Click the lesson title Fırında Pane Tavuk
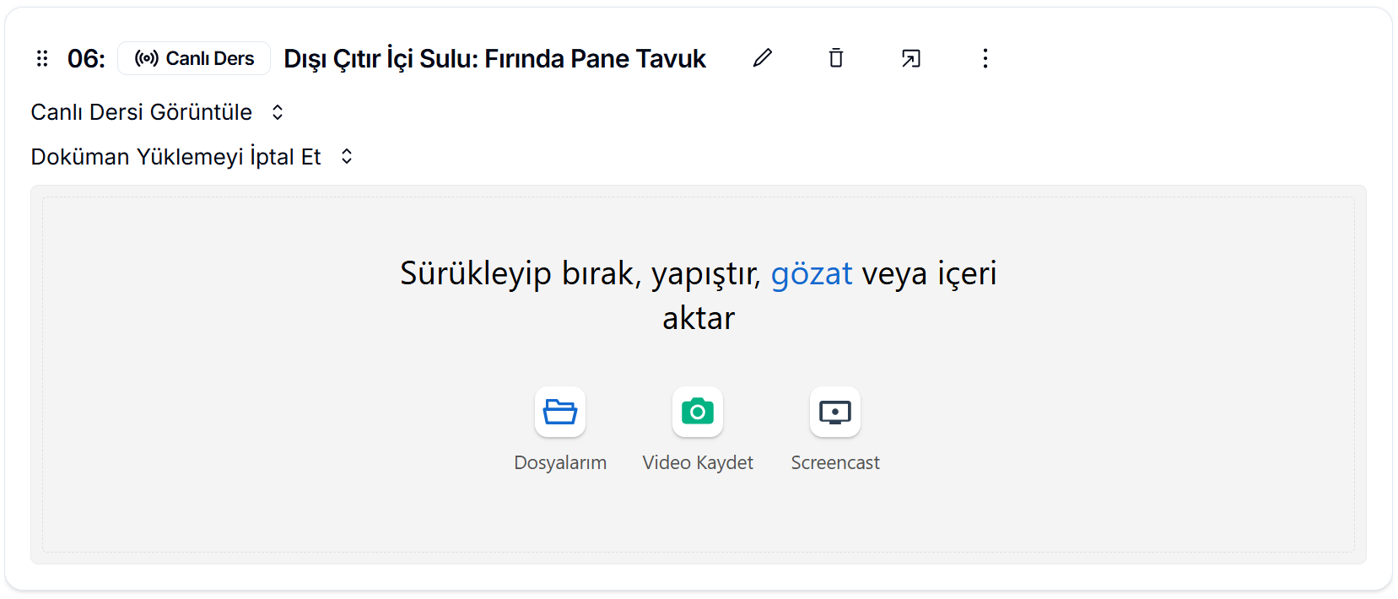 coord(494,58)
